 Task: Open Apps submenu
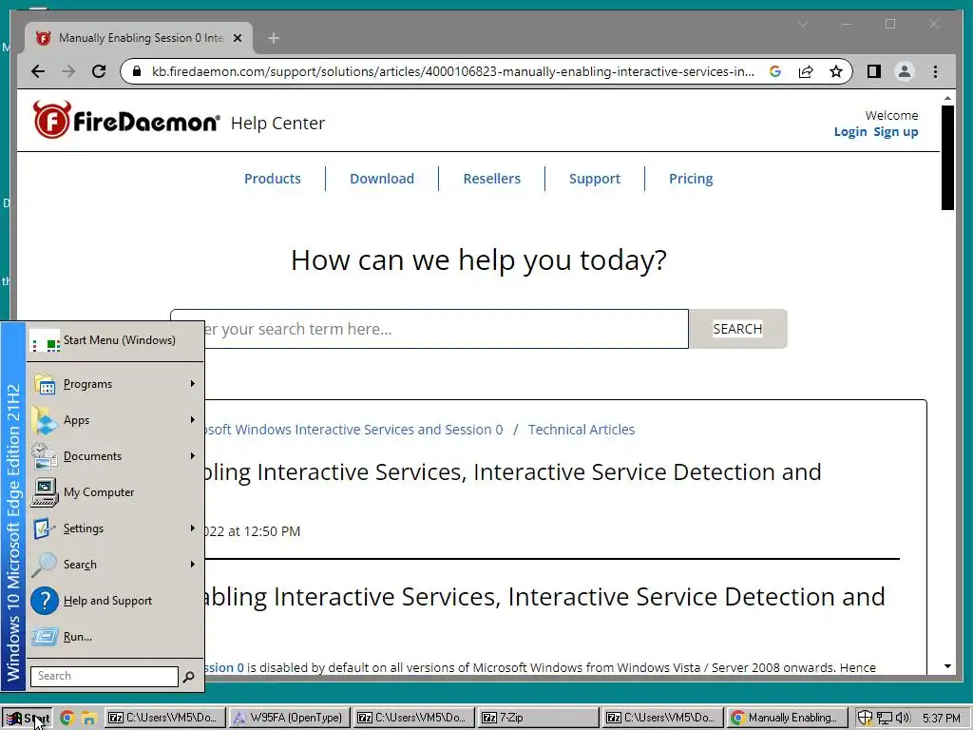click(x=115, y=420)
